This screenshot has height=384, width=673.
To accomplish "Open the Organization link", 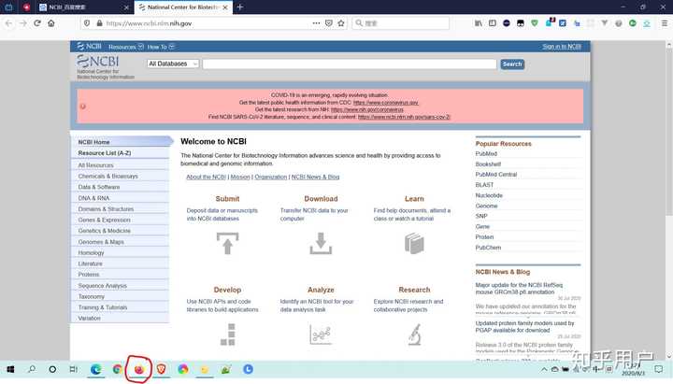I will pyautogui.click(x=271, y=177).
